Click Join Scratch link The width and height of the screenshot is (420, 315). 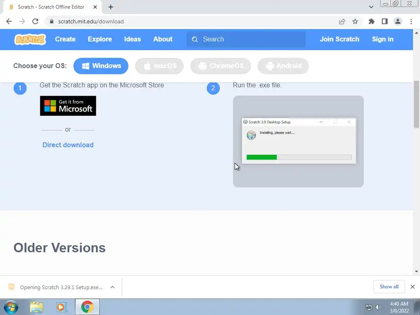pyautogui.click(x=339, y=39)
